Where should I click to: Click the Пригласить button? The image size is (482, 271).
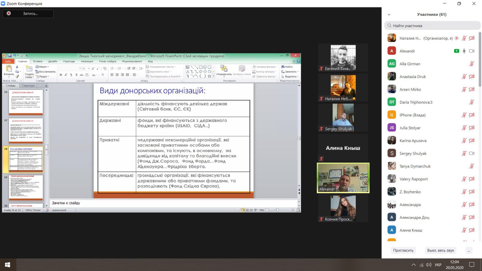point(403,250)
